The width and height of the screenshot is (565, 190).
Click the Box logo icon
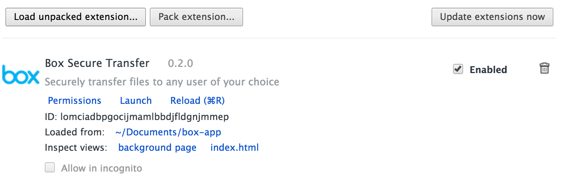click(x=20, y=74)
